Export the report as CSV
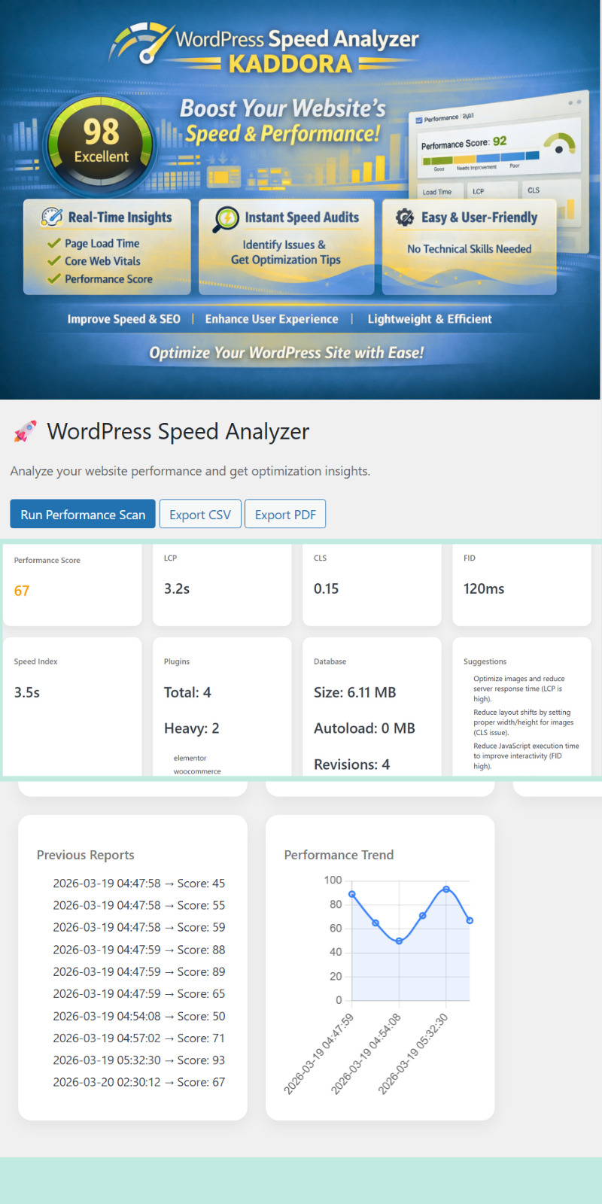 click(x=200, y=514)
